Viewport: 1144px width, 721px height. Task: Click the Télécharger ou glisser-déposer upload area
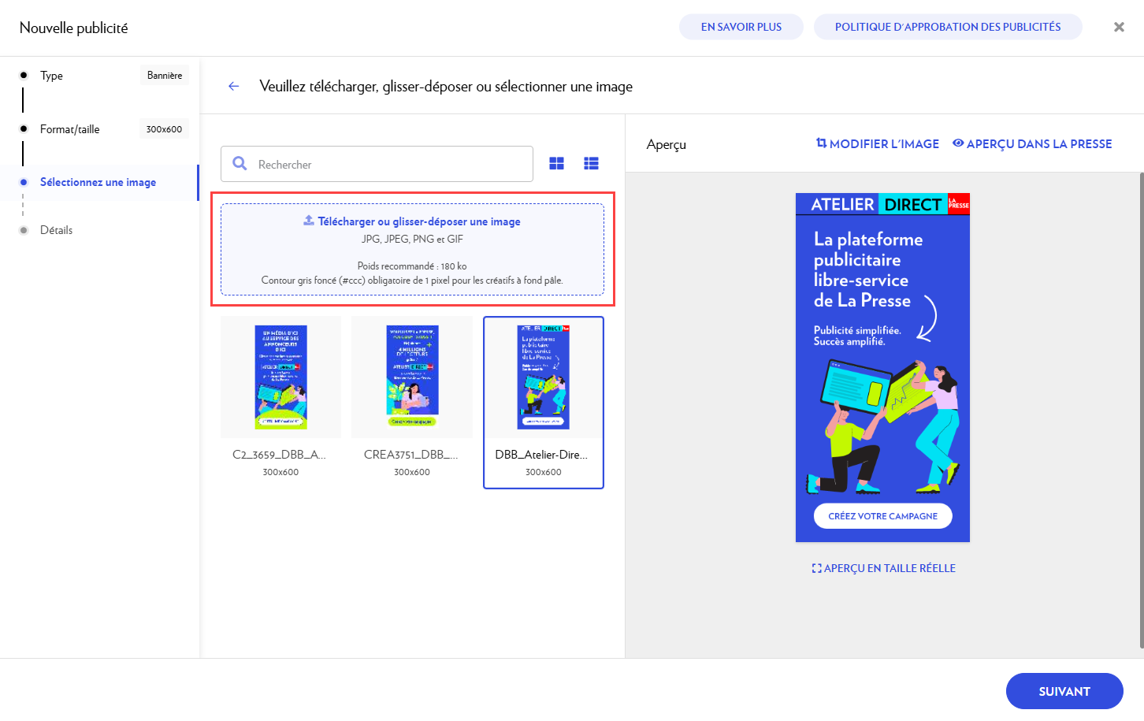point(412,250)
